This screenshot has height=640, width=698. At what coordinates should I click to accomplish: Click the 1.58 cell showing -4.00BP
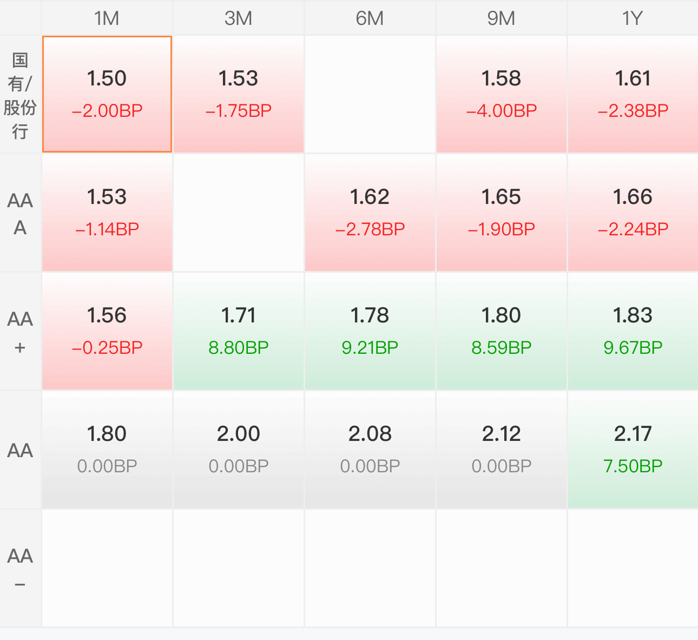point(502,94)
